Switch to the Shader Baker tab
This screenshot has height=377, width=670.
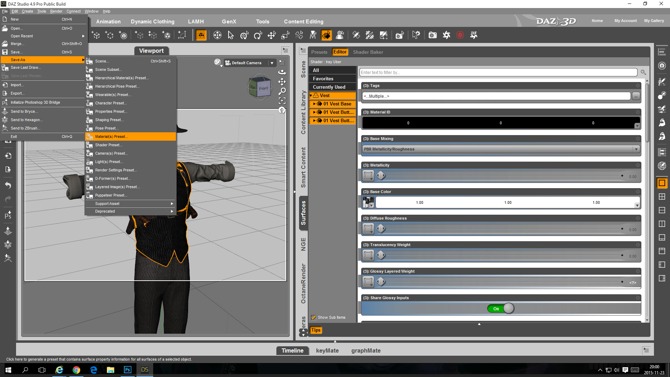coord(368,52)
